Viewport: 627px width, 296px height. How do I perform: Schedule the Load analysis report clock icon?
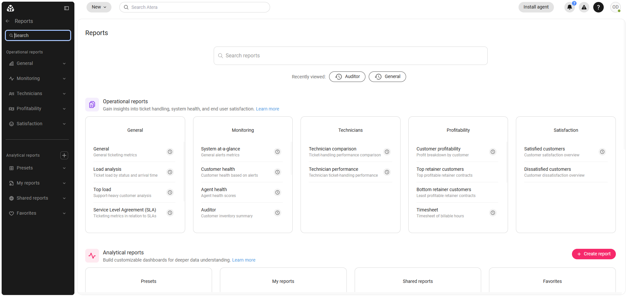[170, 172]
